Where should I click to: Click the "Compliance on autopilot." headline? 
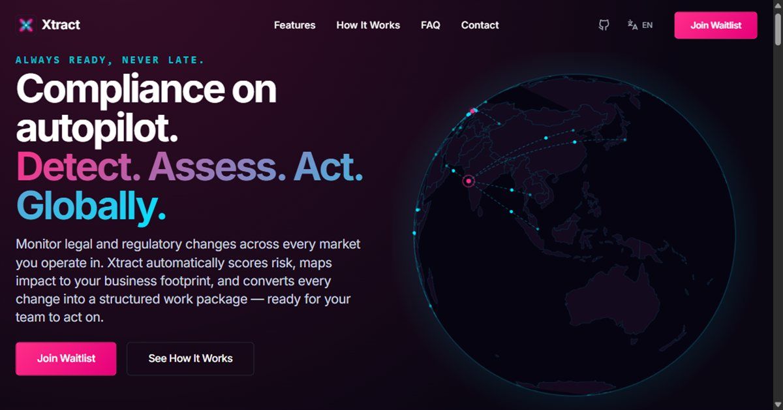click(x=146, y=109)
